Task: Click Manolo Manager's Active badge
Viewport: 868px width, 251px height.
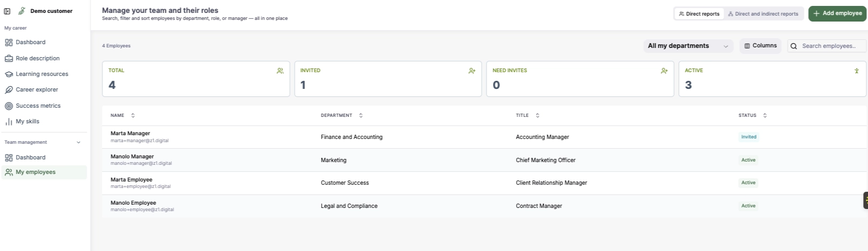Action: click(x=748, y=160)
